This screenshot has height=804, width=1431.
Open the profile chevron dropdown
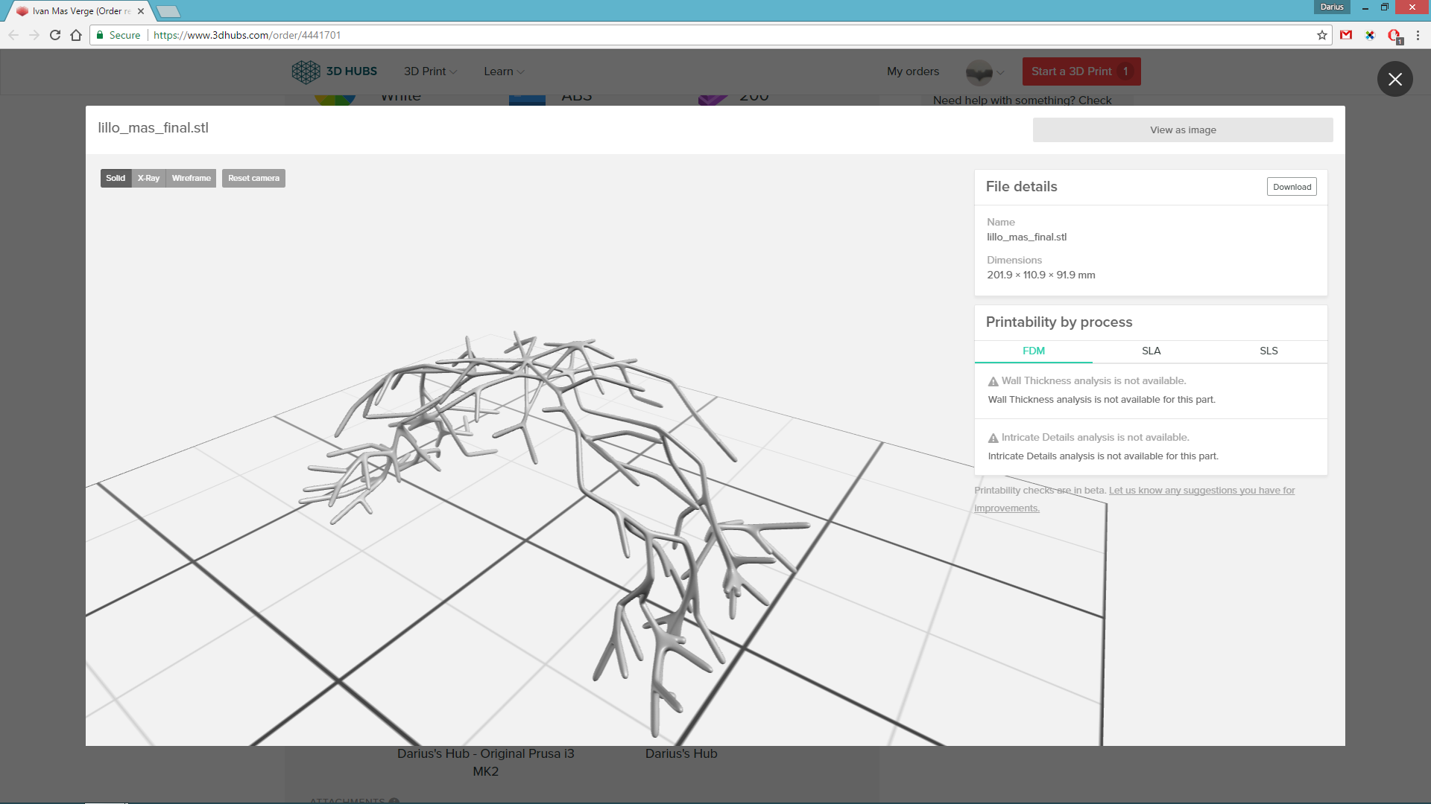pyautogui.click(x=1001, y=72)
